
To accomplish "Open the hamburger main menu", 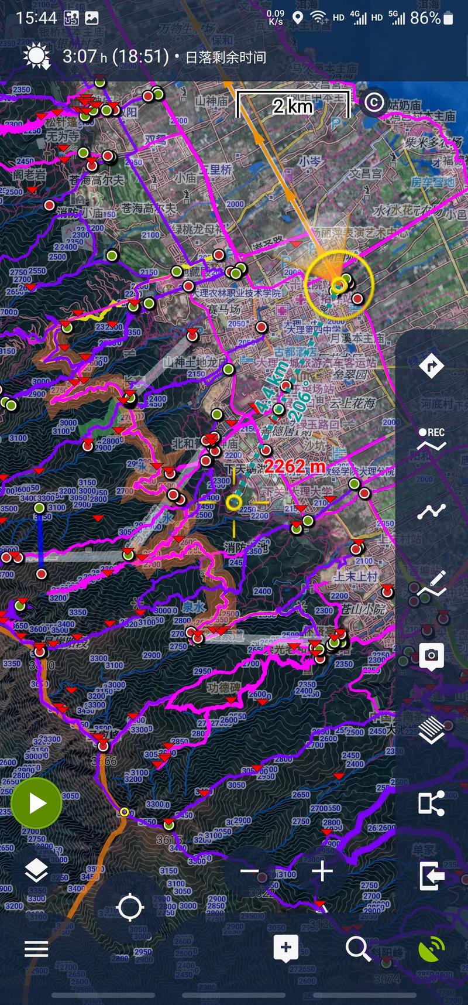I will (36, 949).
